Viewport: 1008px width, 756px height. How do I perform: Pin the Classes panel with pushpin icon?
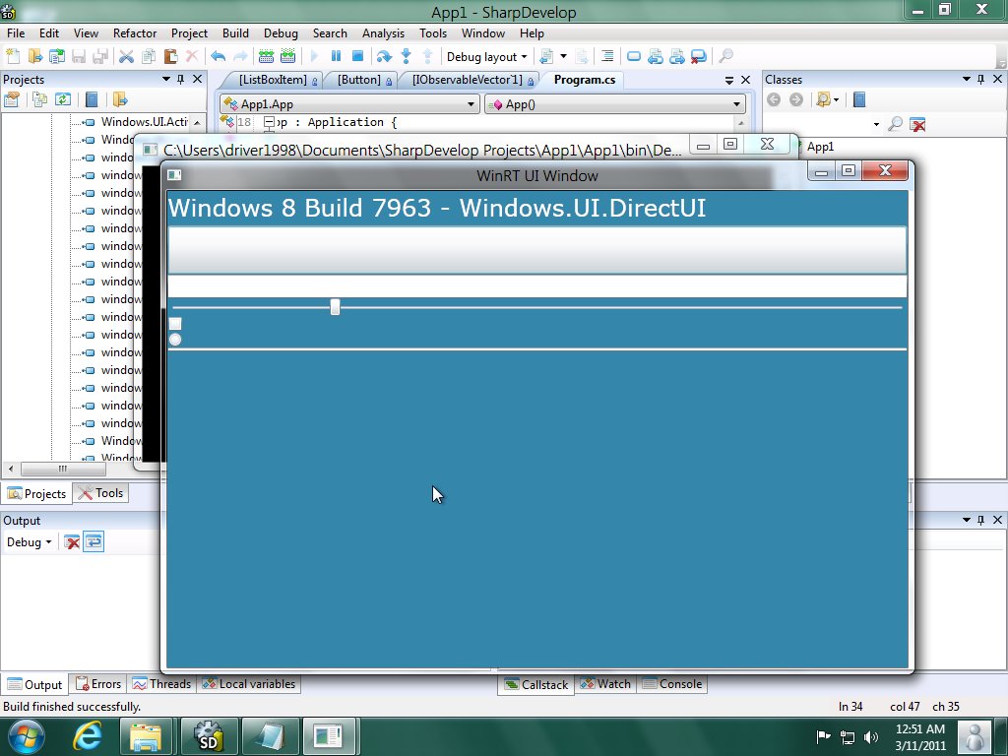981,79
